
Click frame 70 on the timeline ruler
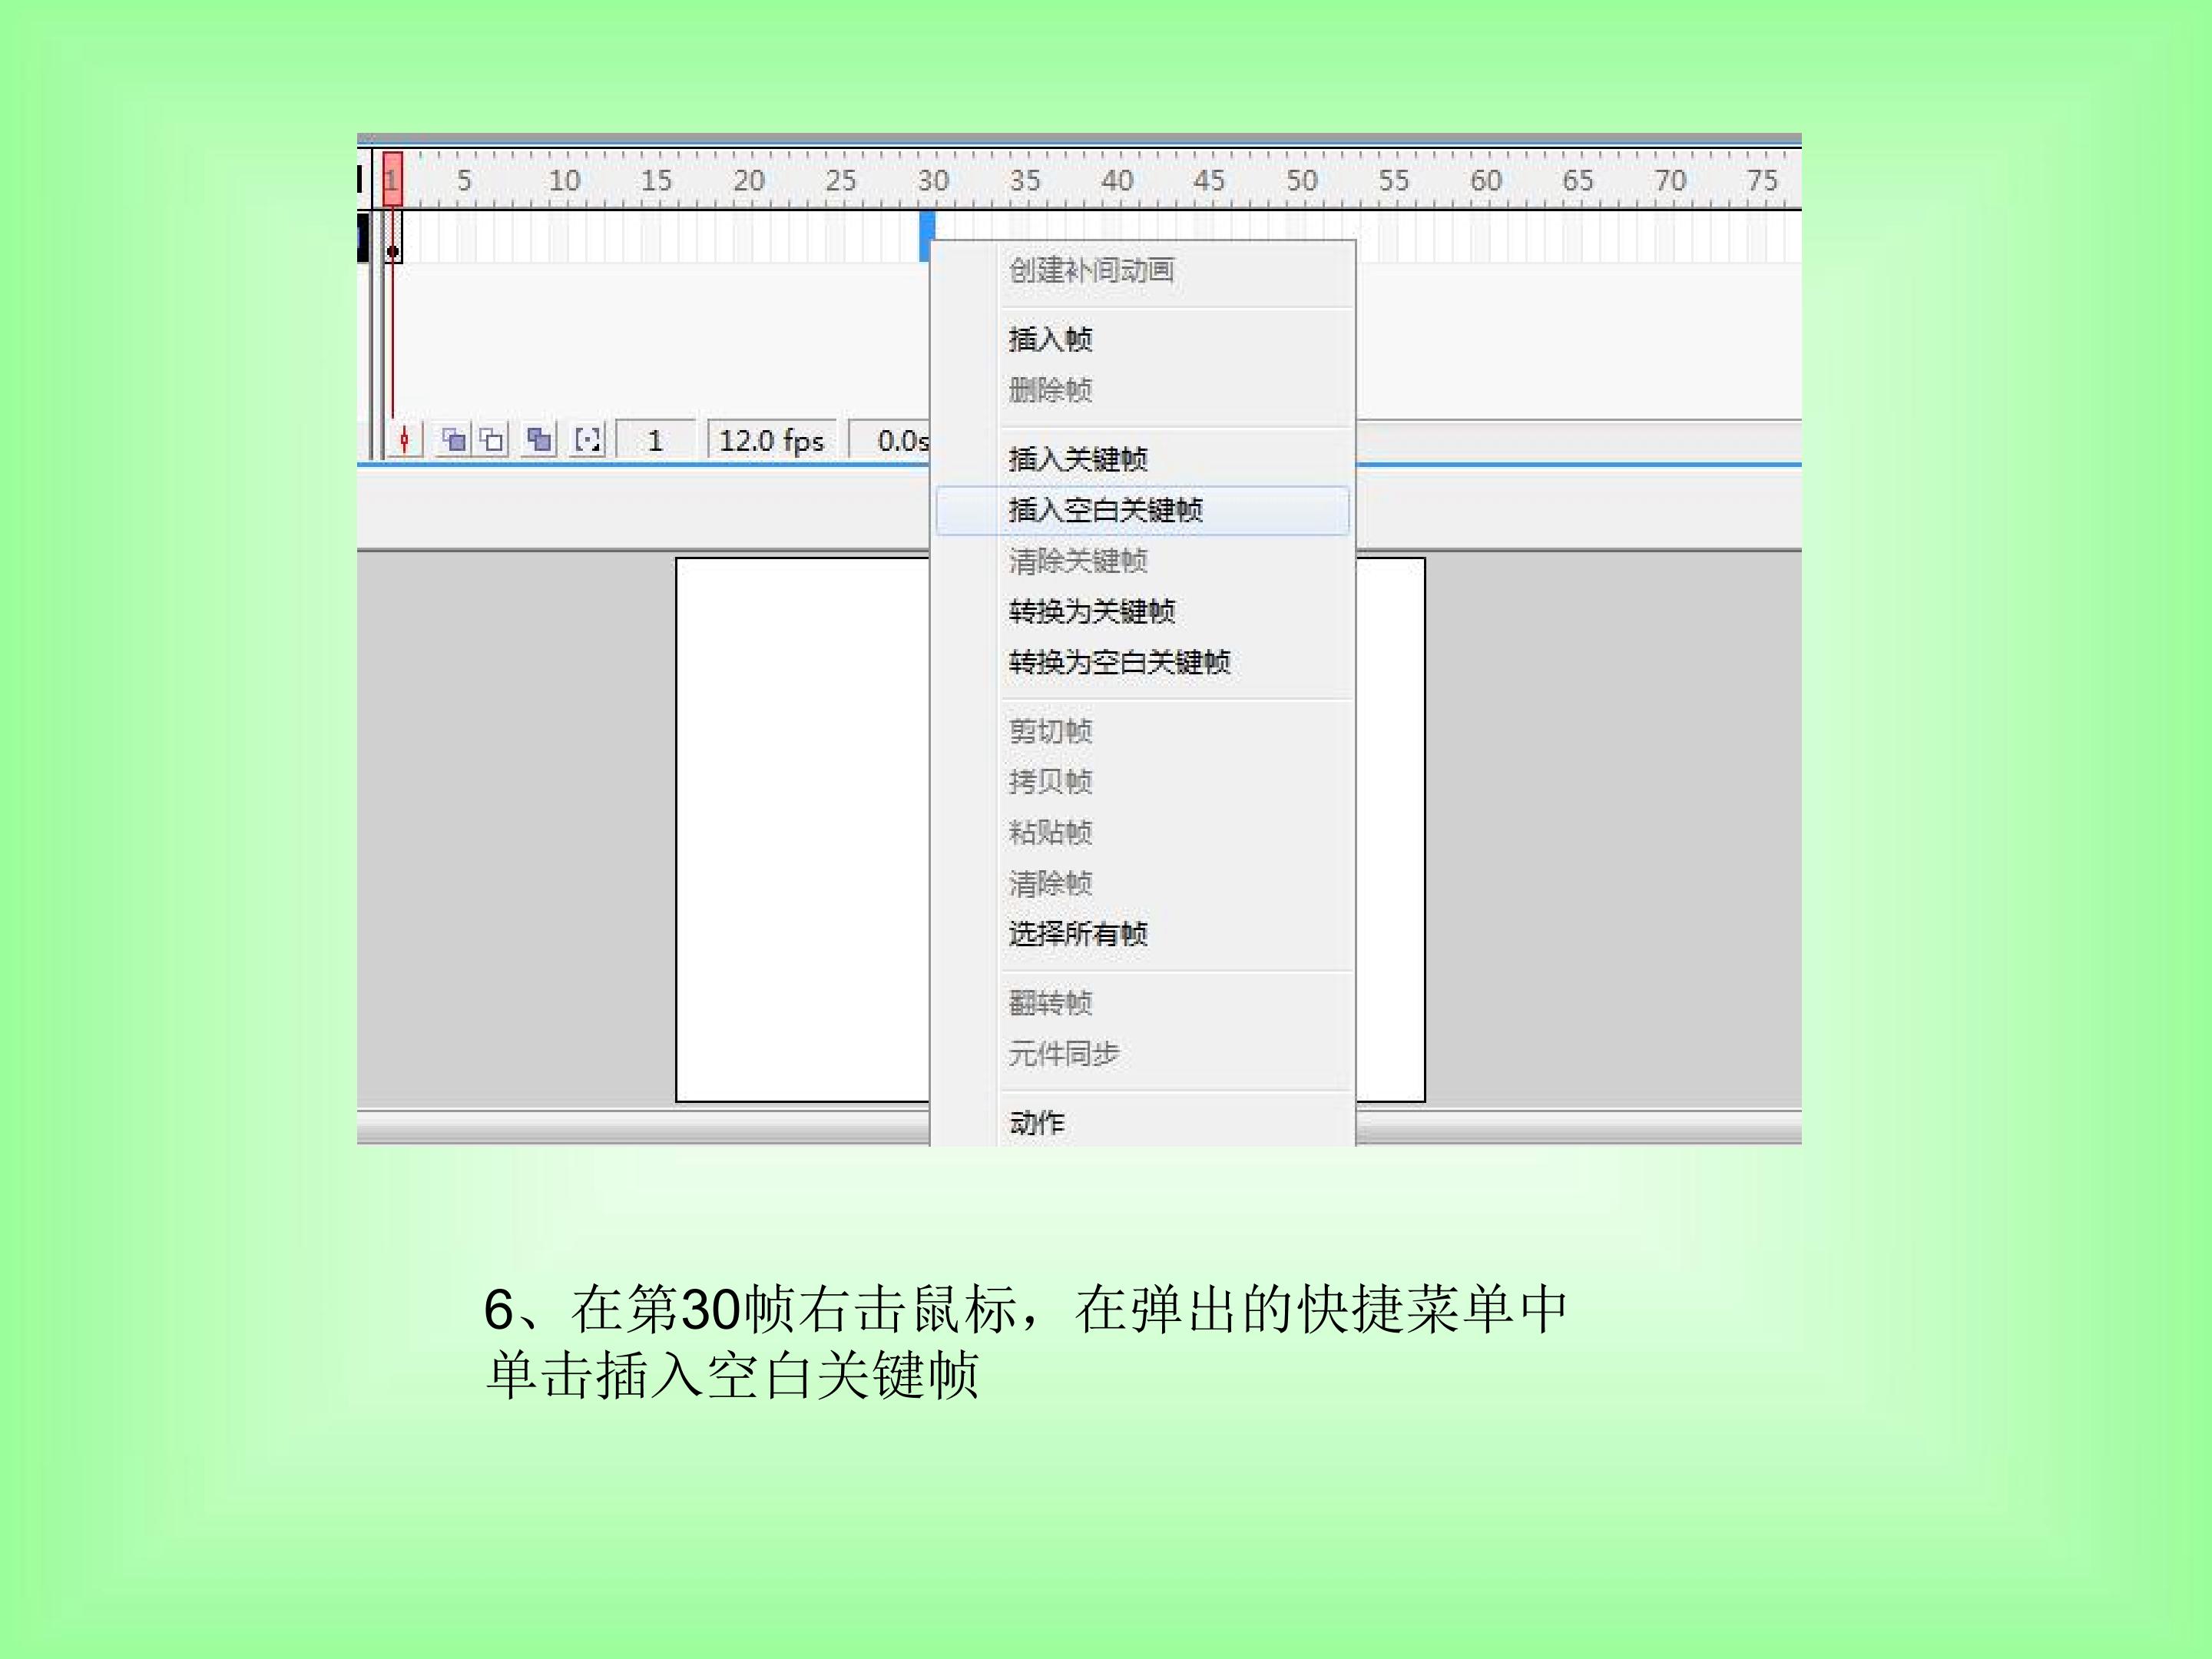pyautogui.click(x=1669, y=181)
